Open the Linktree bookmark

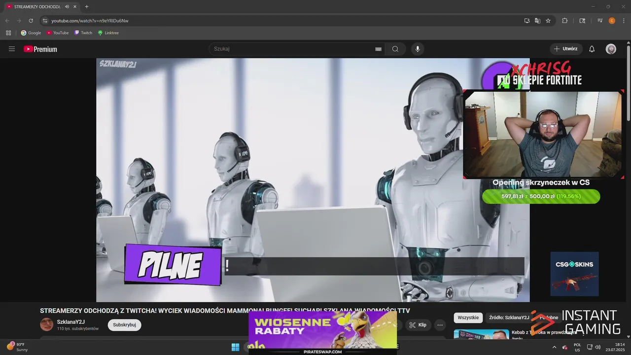click(x=108, y=33)
